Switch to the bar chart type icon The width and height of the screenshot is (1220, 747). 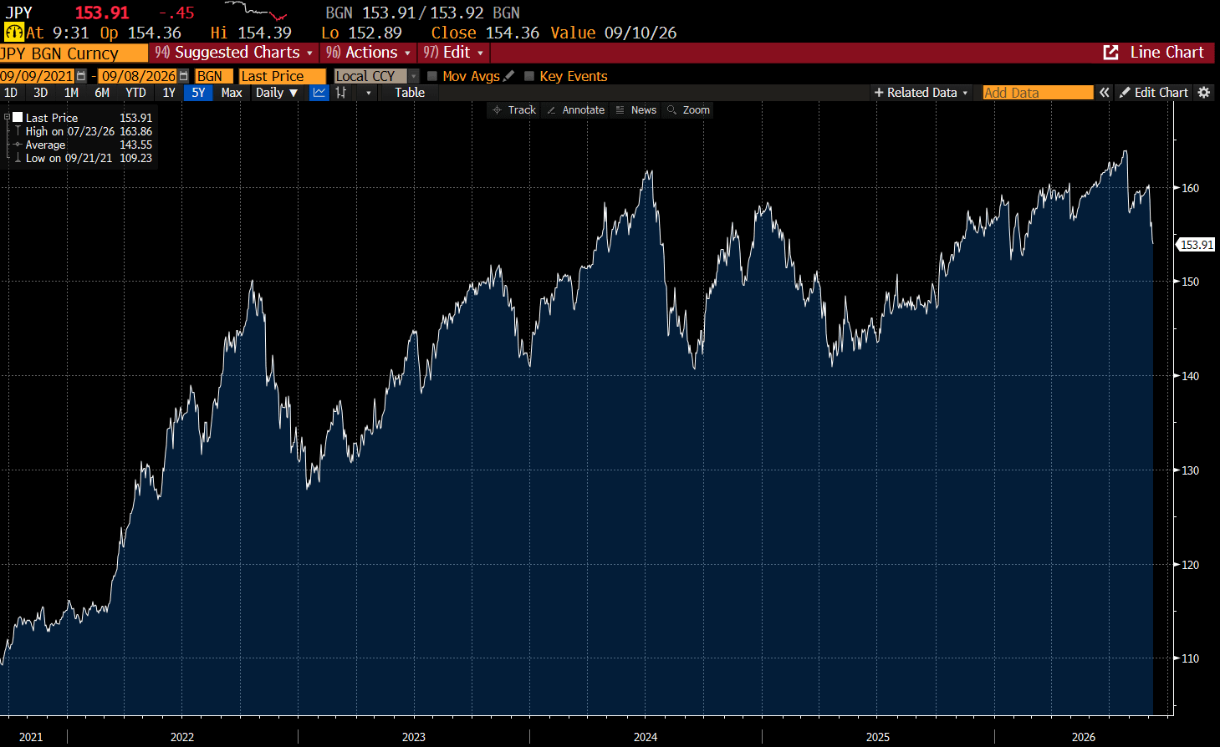341,93
